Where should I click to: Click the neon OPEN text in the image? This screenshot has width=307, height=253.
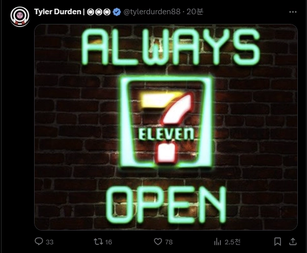coord(166,205)
